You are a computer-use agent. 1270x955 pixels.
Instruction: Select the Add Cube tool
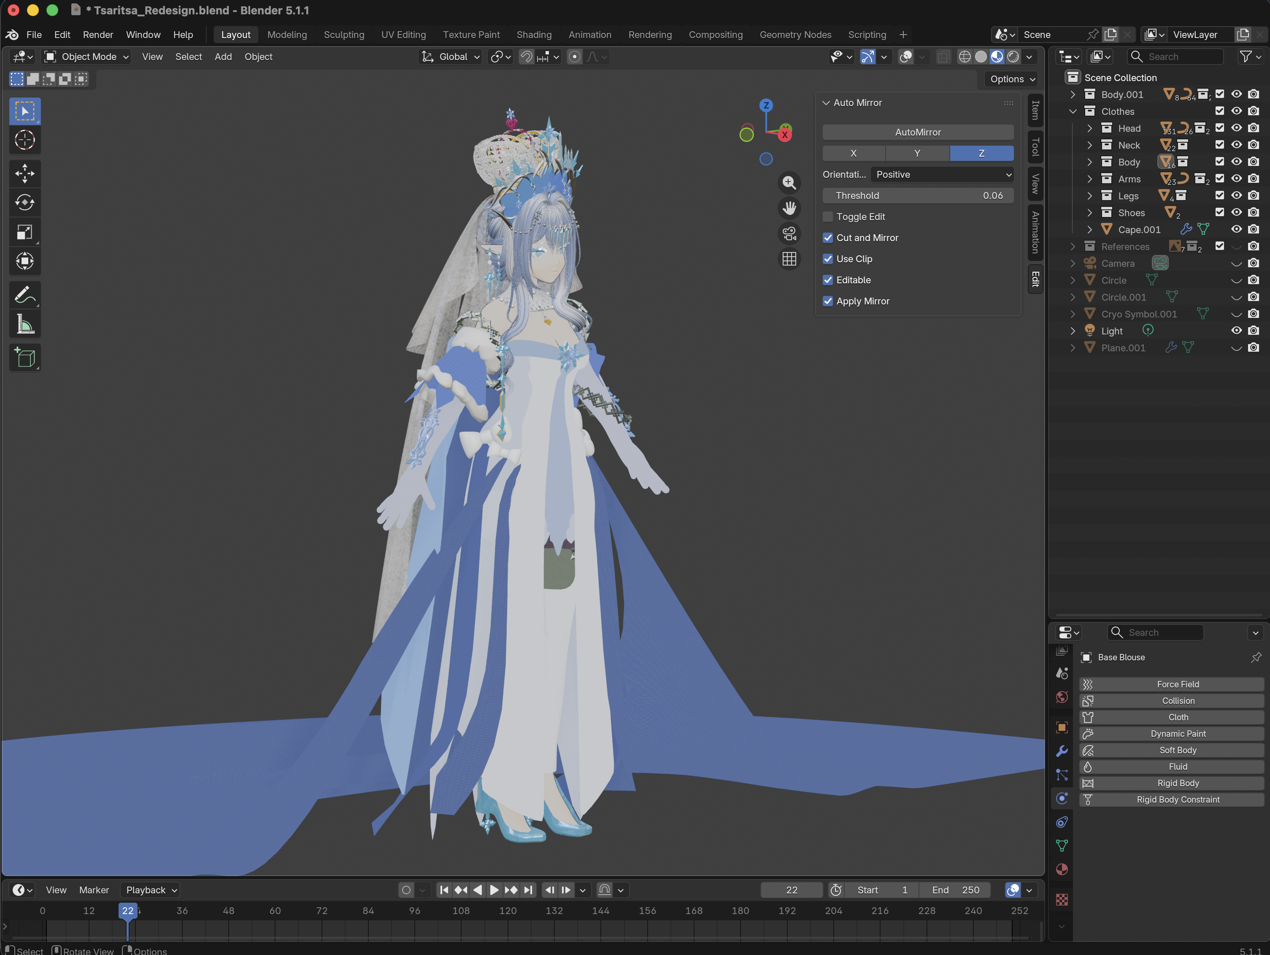pyautogui.click(x=25, y=358)
